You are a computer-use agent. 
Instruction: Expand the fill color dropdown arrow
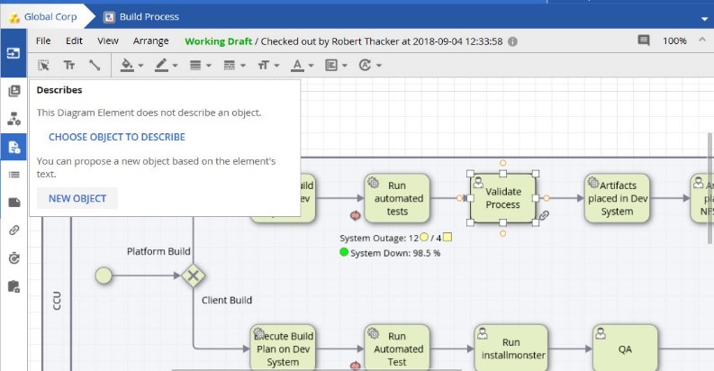pos(140,66)
